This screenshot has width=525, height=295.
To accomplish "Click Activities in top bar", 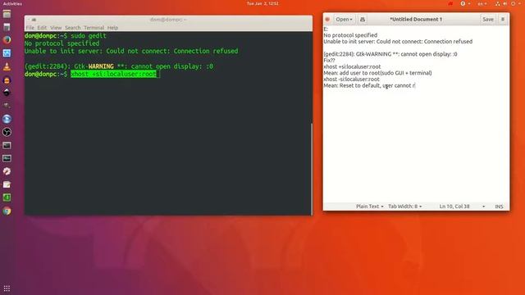I will point(12,3).
